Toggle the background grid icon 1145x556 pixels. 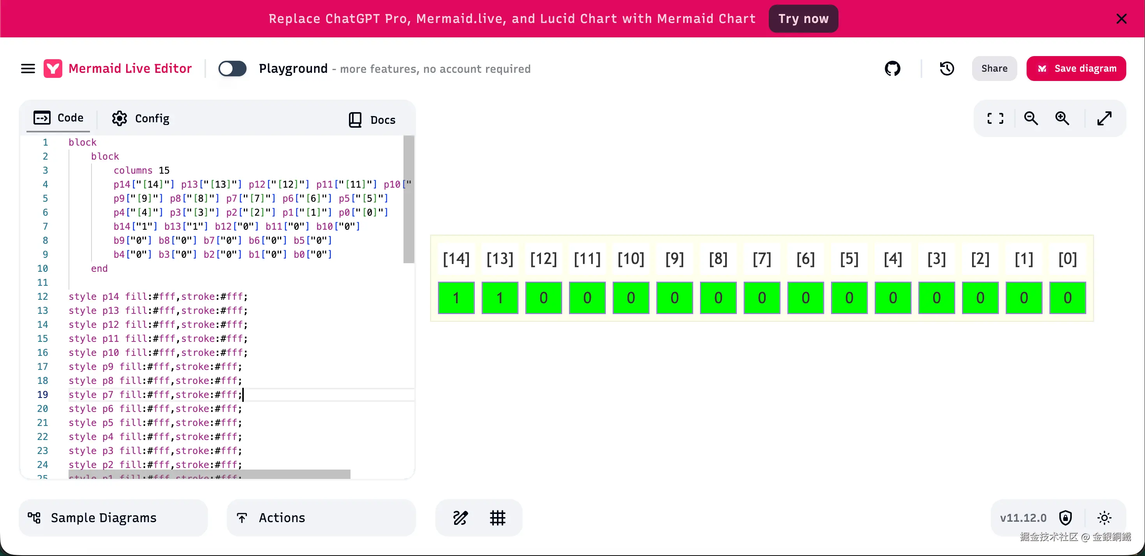point(497,518)
